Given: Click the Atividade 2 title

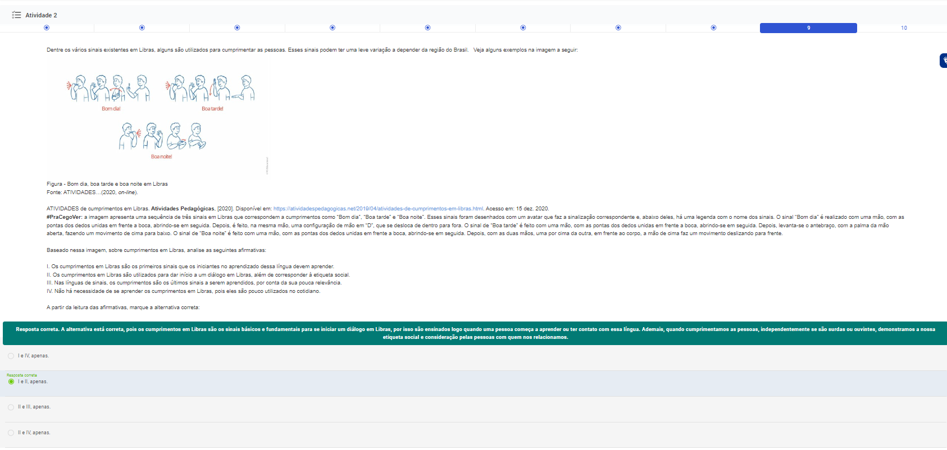Looking at the screenshot, I should [x=41, y=15].
